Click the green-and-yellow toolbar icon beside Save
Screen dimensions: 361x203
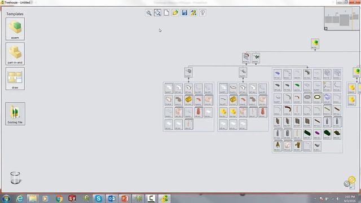[193, 12]
